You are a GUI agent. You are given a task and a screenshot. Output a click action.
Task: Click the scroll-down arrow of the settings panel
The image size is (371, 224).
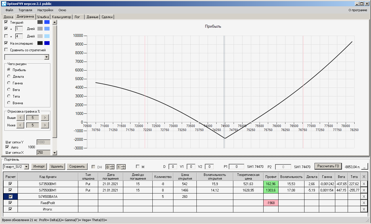pyautogui.click(x=55, y=153)
